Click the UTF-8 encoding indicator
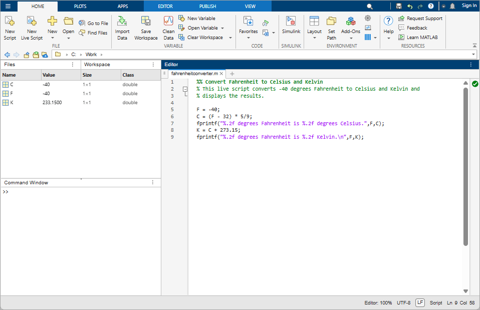This screenshot has height=310, width=480. [403, 302]
